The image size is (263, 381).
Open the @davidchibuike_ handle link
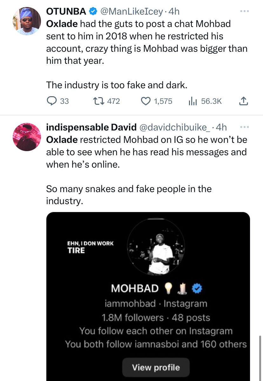174,127
